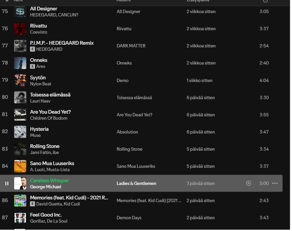Open album Riivattu in album column
This screenshot has width=292, height=231.
pyautogui.click(x=124, y=29)
